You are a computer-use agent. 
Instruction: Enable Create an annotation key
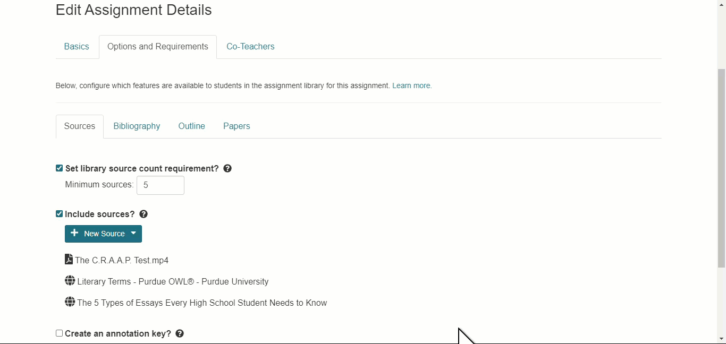[59, 333]
